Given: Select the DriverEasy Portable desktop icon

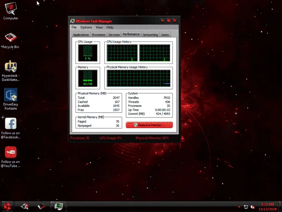Looking at the screenshot, I should [11, 99].
